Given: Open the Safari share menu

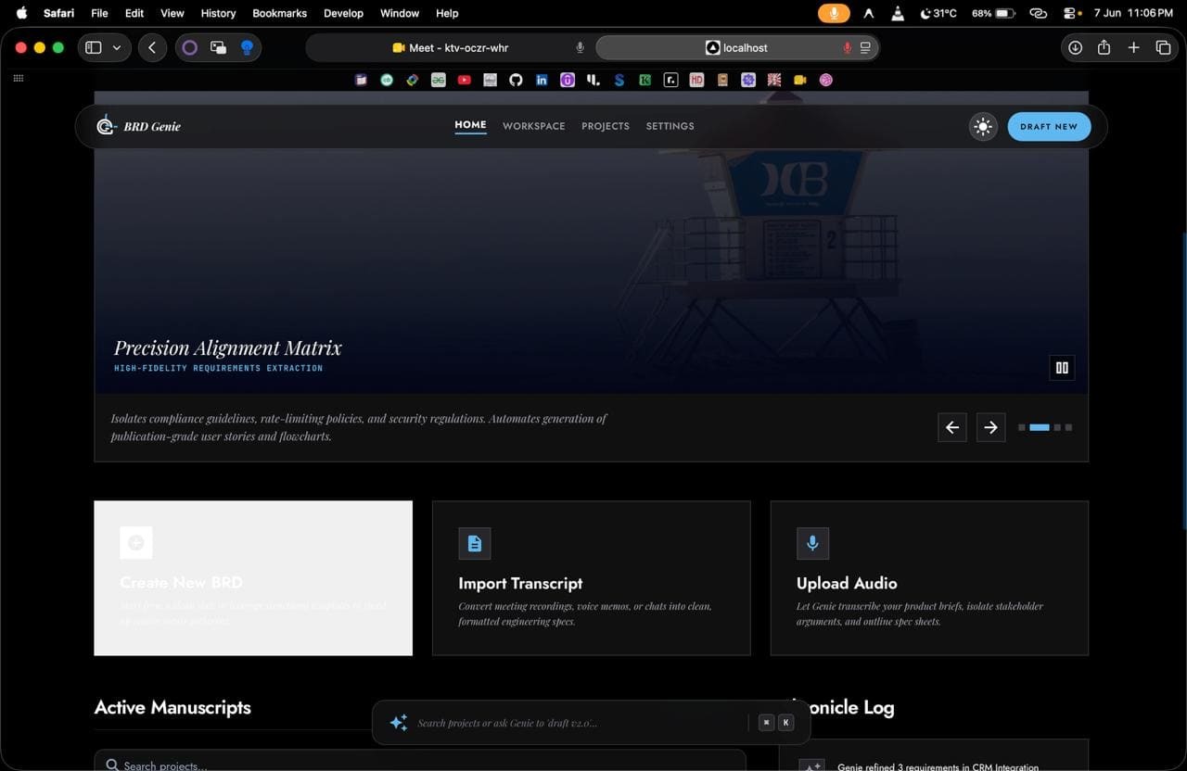Looking at the screenshot, I should coord(1104,47).
